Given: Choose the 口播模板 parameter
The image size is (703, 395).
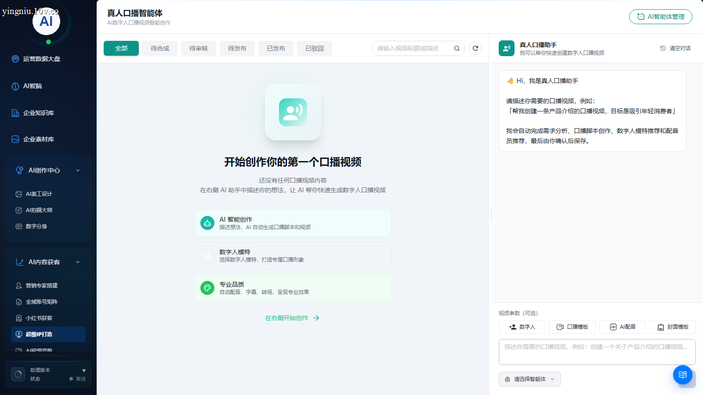Looking at the screenshot, I should [573, 327].
